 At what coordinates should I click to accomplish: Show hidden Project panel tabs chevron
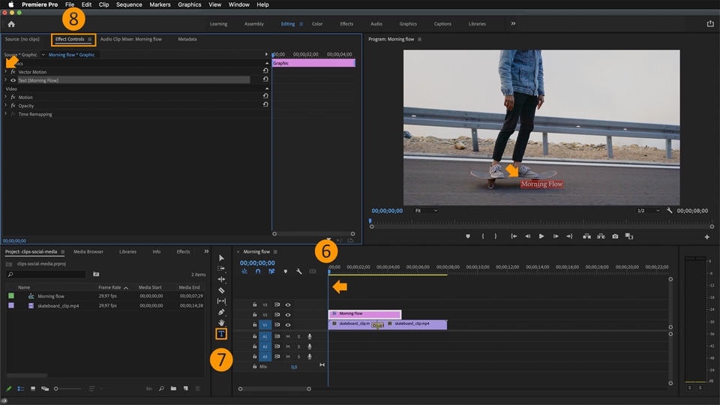coord(206,251)
